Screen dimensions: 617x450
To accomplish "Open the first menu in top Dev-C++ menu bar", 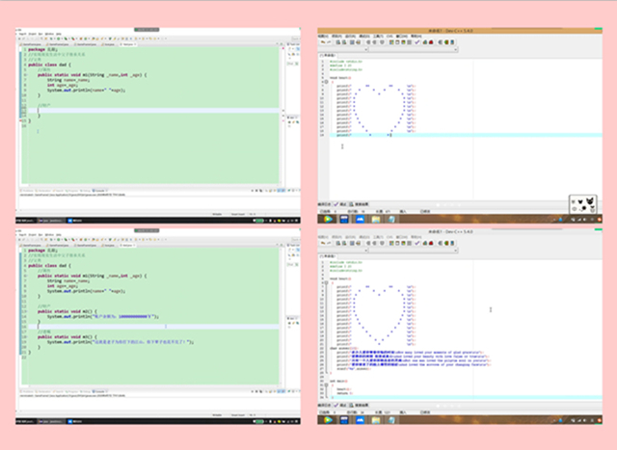I will click(324, 36).
